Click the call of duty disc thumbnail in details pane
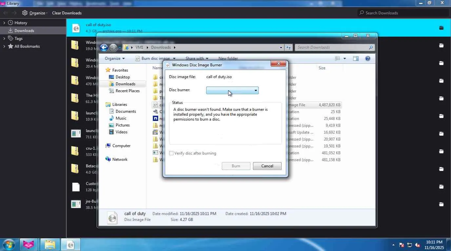 coord(112,217)
